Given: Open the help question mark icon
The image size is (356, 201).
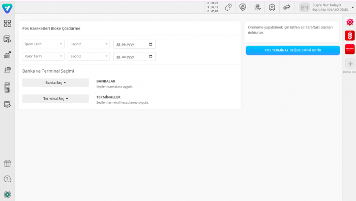Looking at the screenshot, I should coord(7,179).
